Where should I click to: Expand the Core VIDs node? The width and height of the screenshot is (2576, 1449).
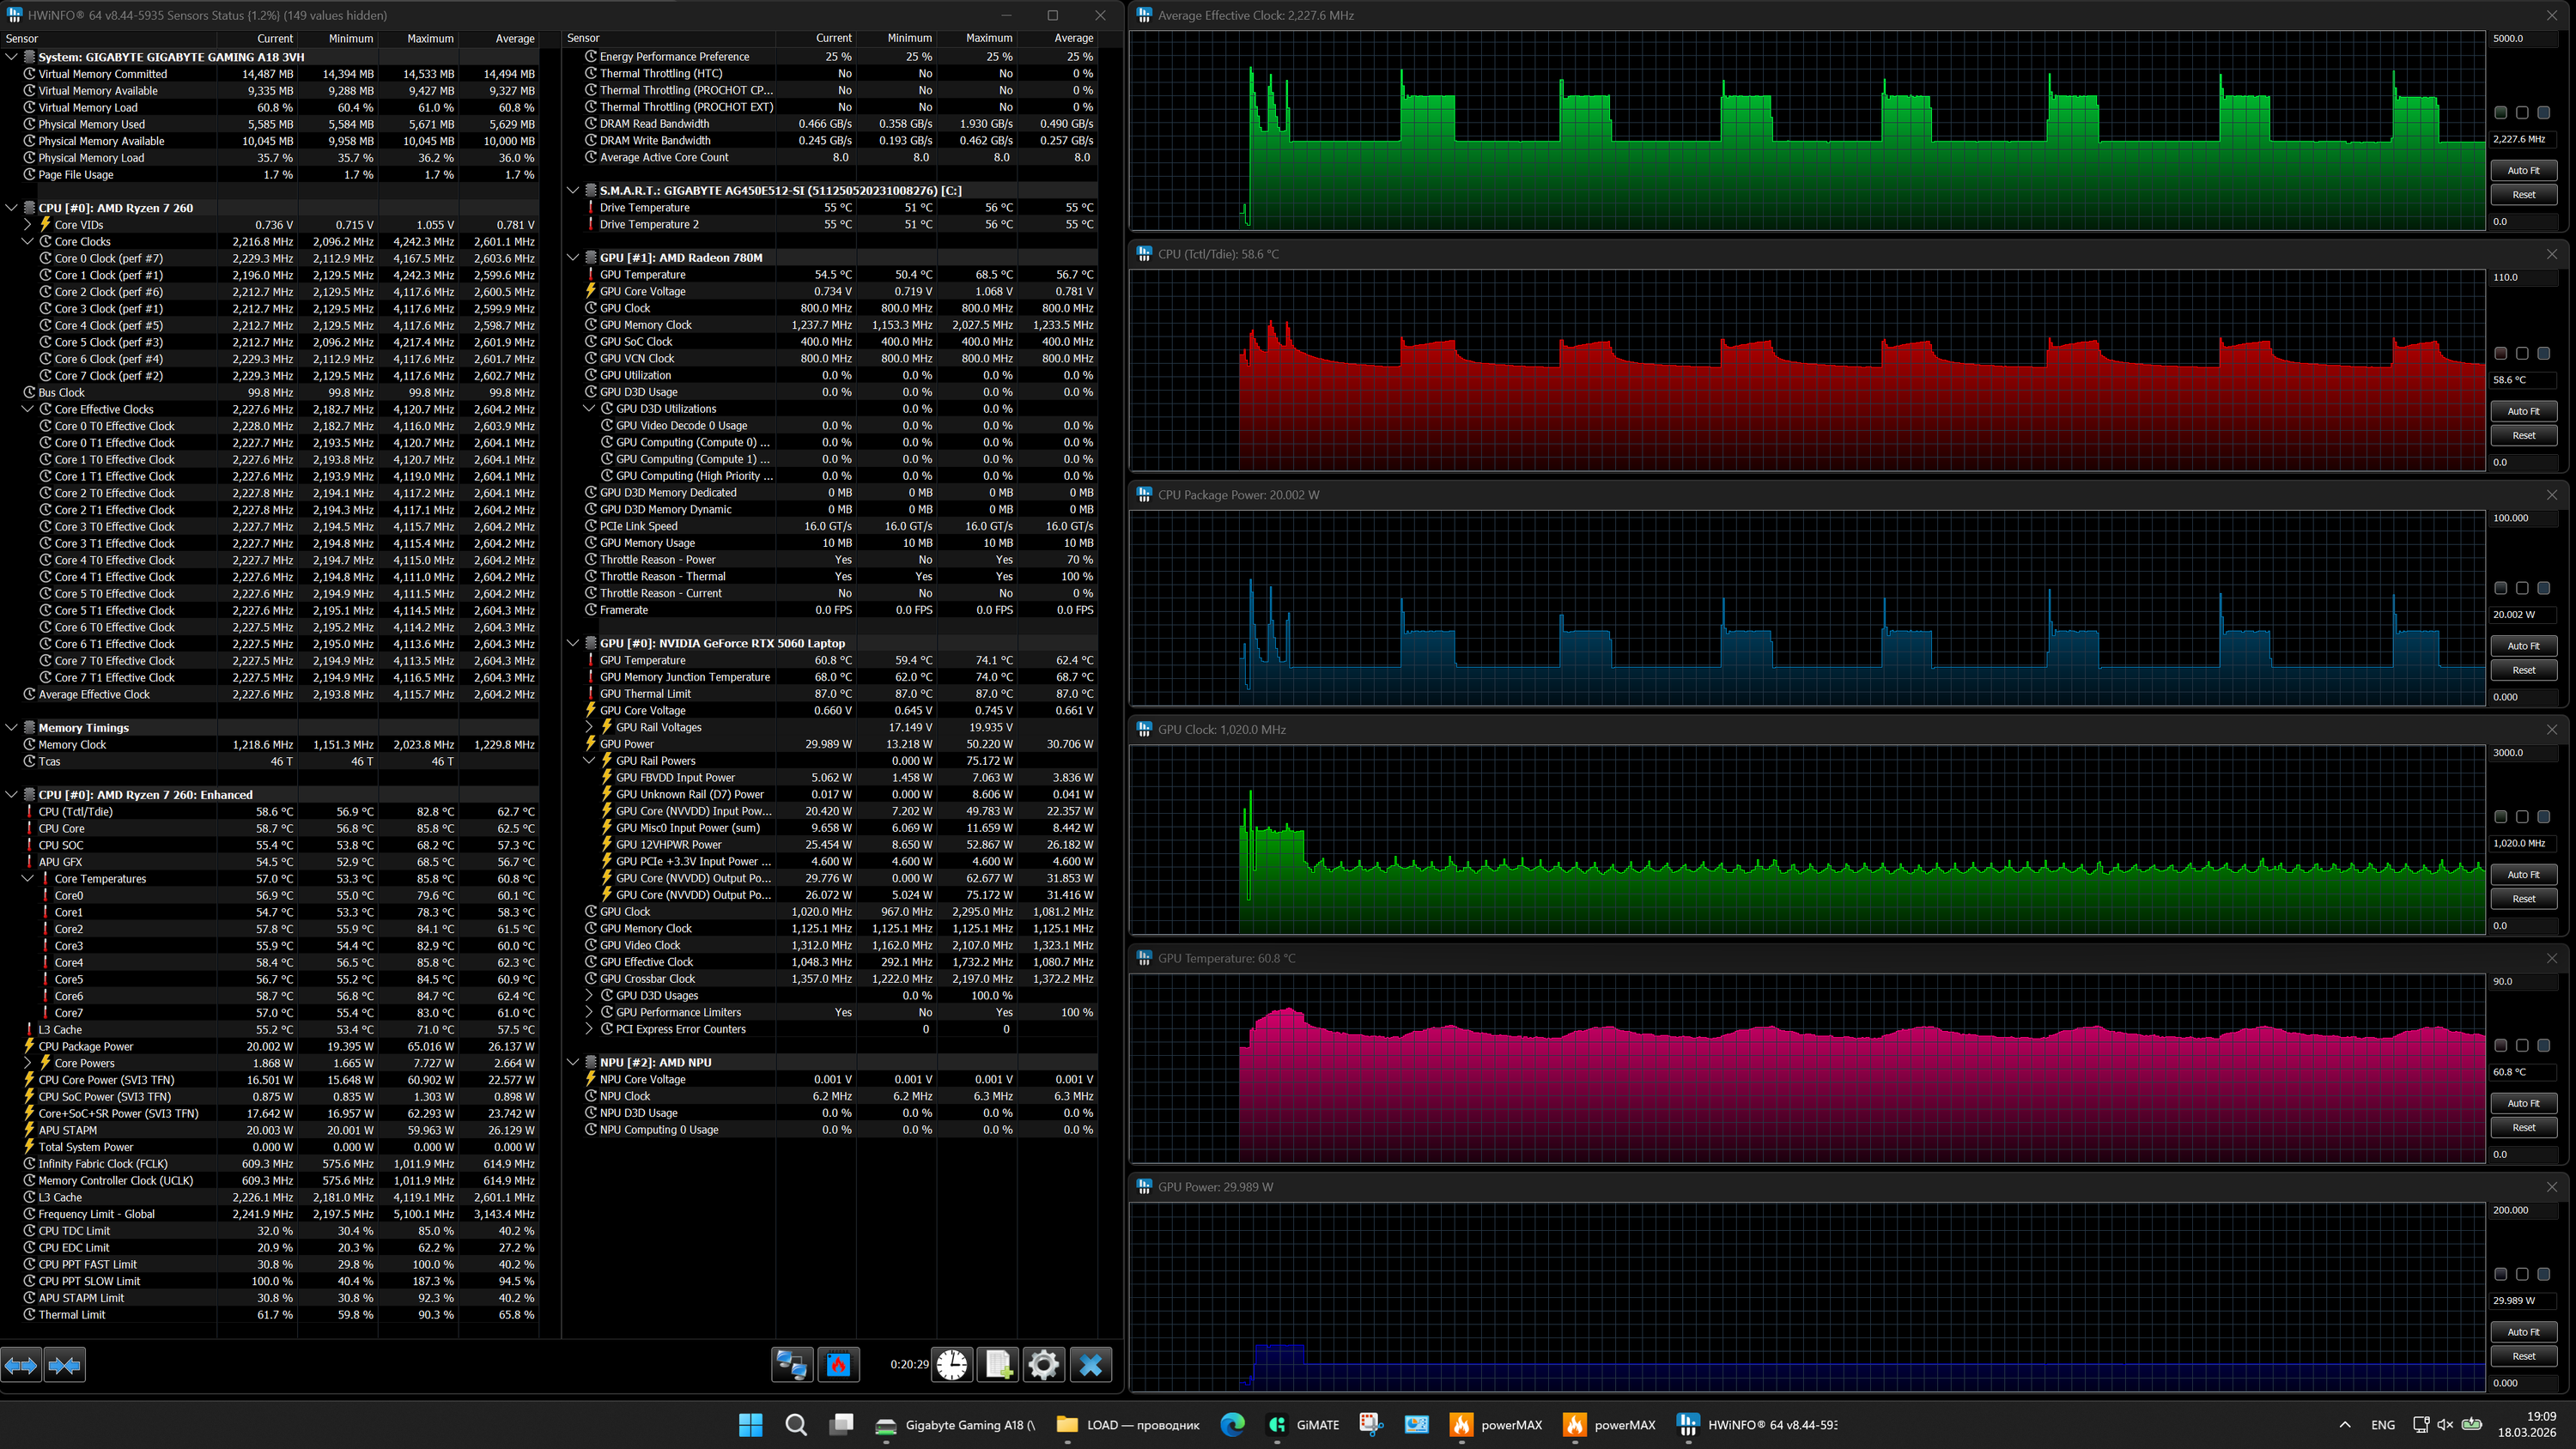[x=28, y=225]
